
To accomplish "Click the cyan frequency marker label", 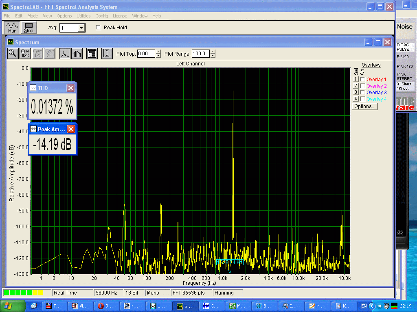I will point(230,262).
